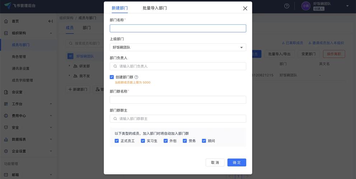The width and height of the screenshot is (356, 179).
Task: Open the help question mark icon
Action: [287, 6]
